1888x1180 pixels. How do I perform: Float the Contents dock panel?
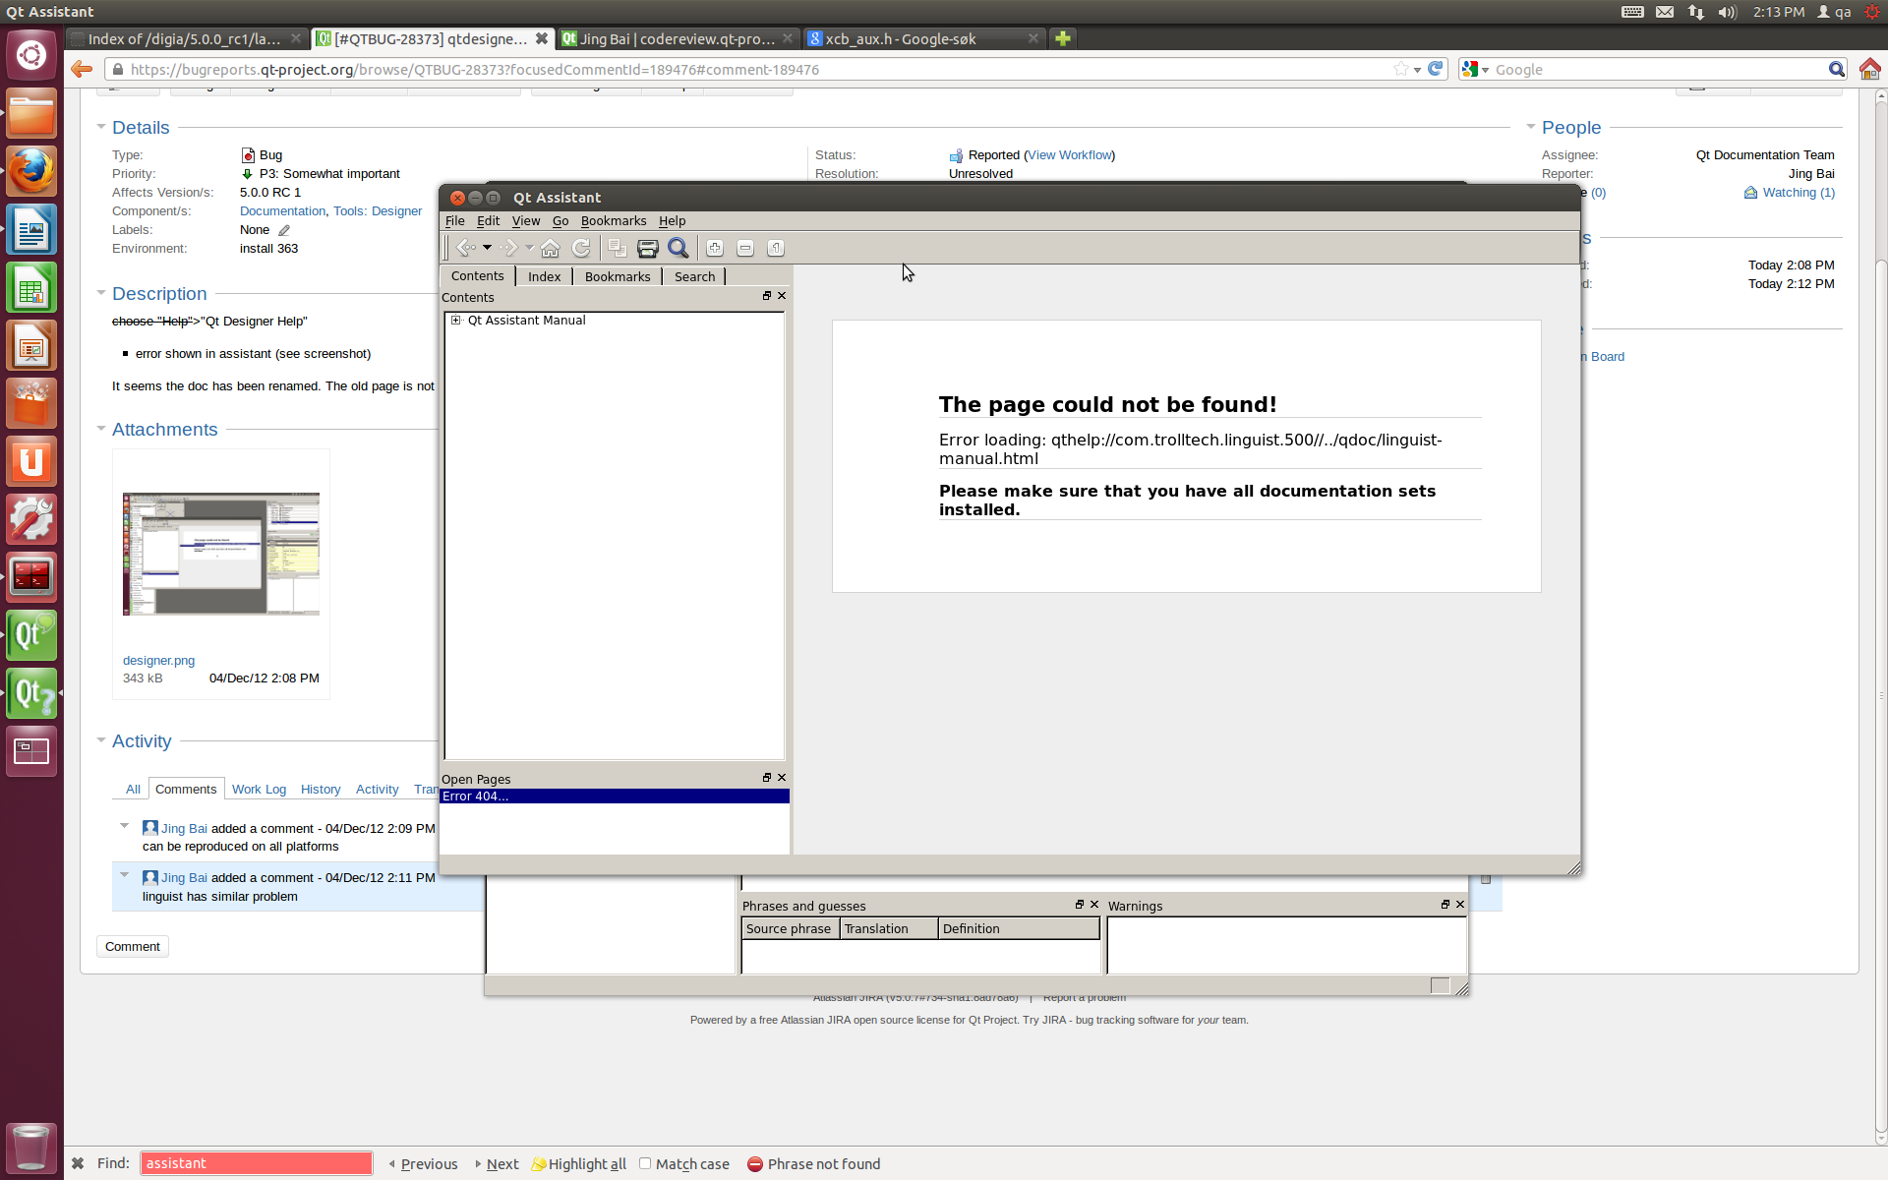tap(767, 296)
